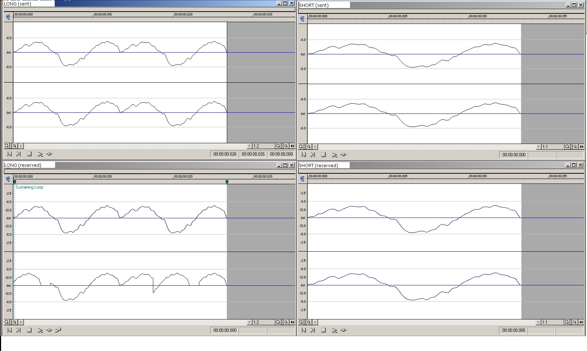
Task: Click time ruler at 00:00:00.005 in SHORT (sent)
Action: [398, 16]
